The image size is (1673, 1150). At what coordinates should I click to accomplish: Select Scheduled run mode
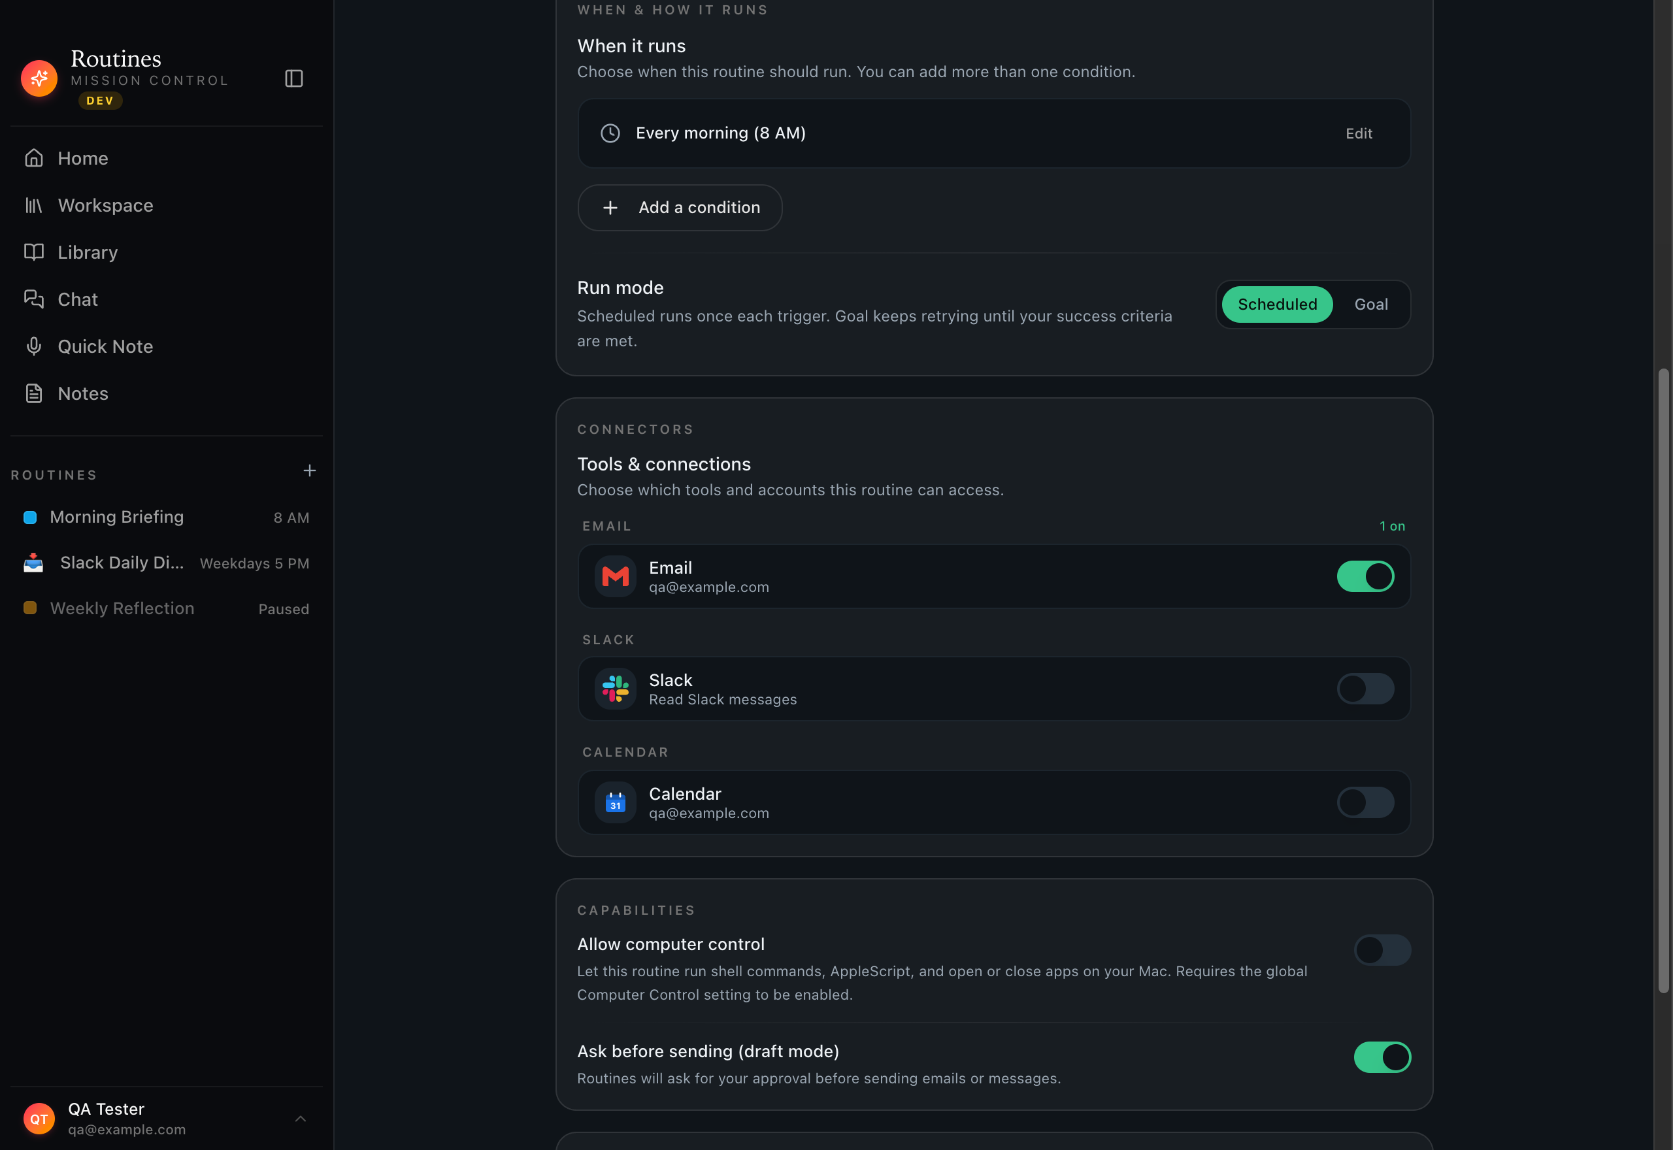pyautogui.click(x=1278, y=304)
